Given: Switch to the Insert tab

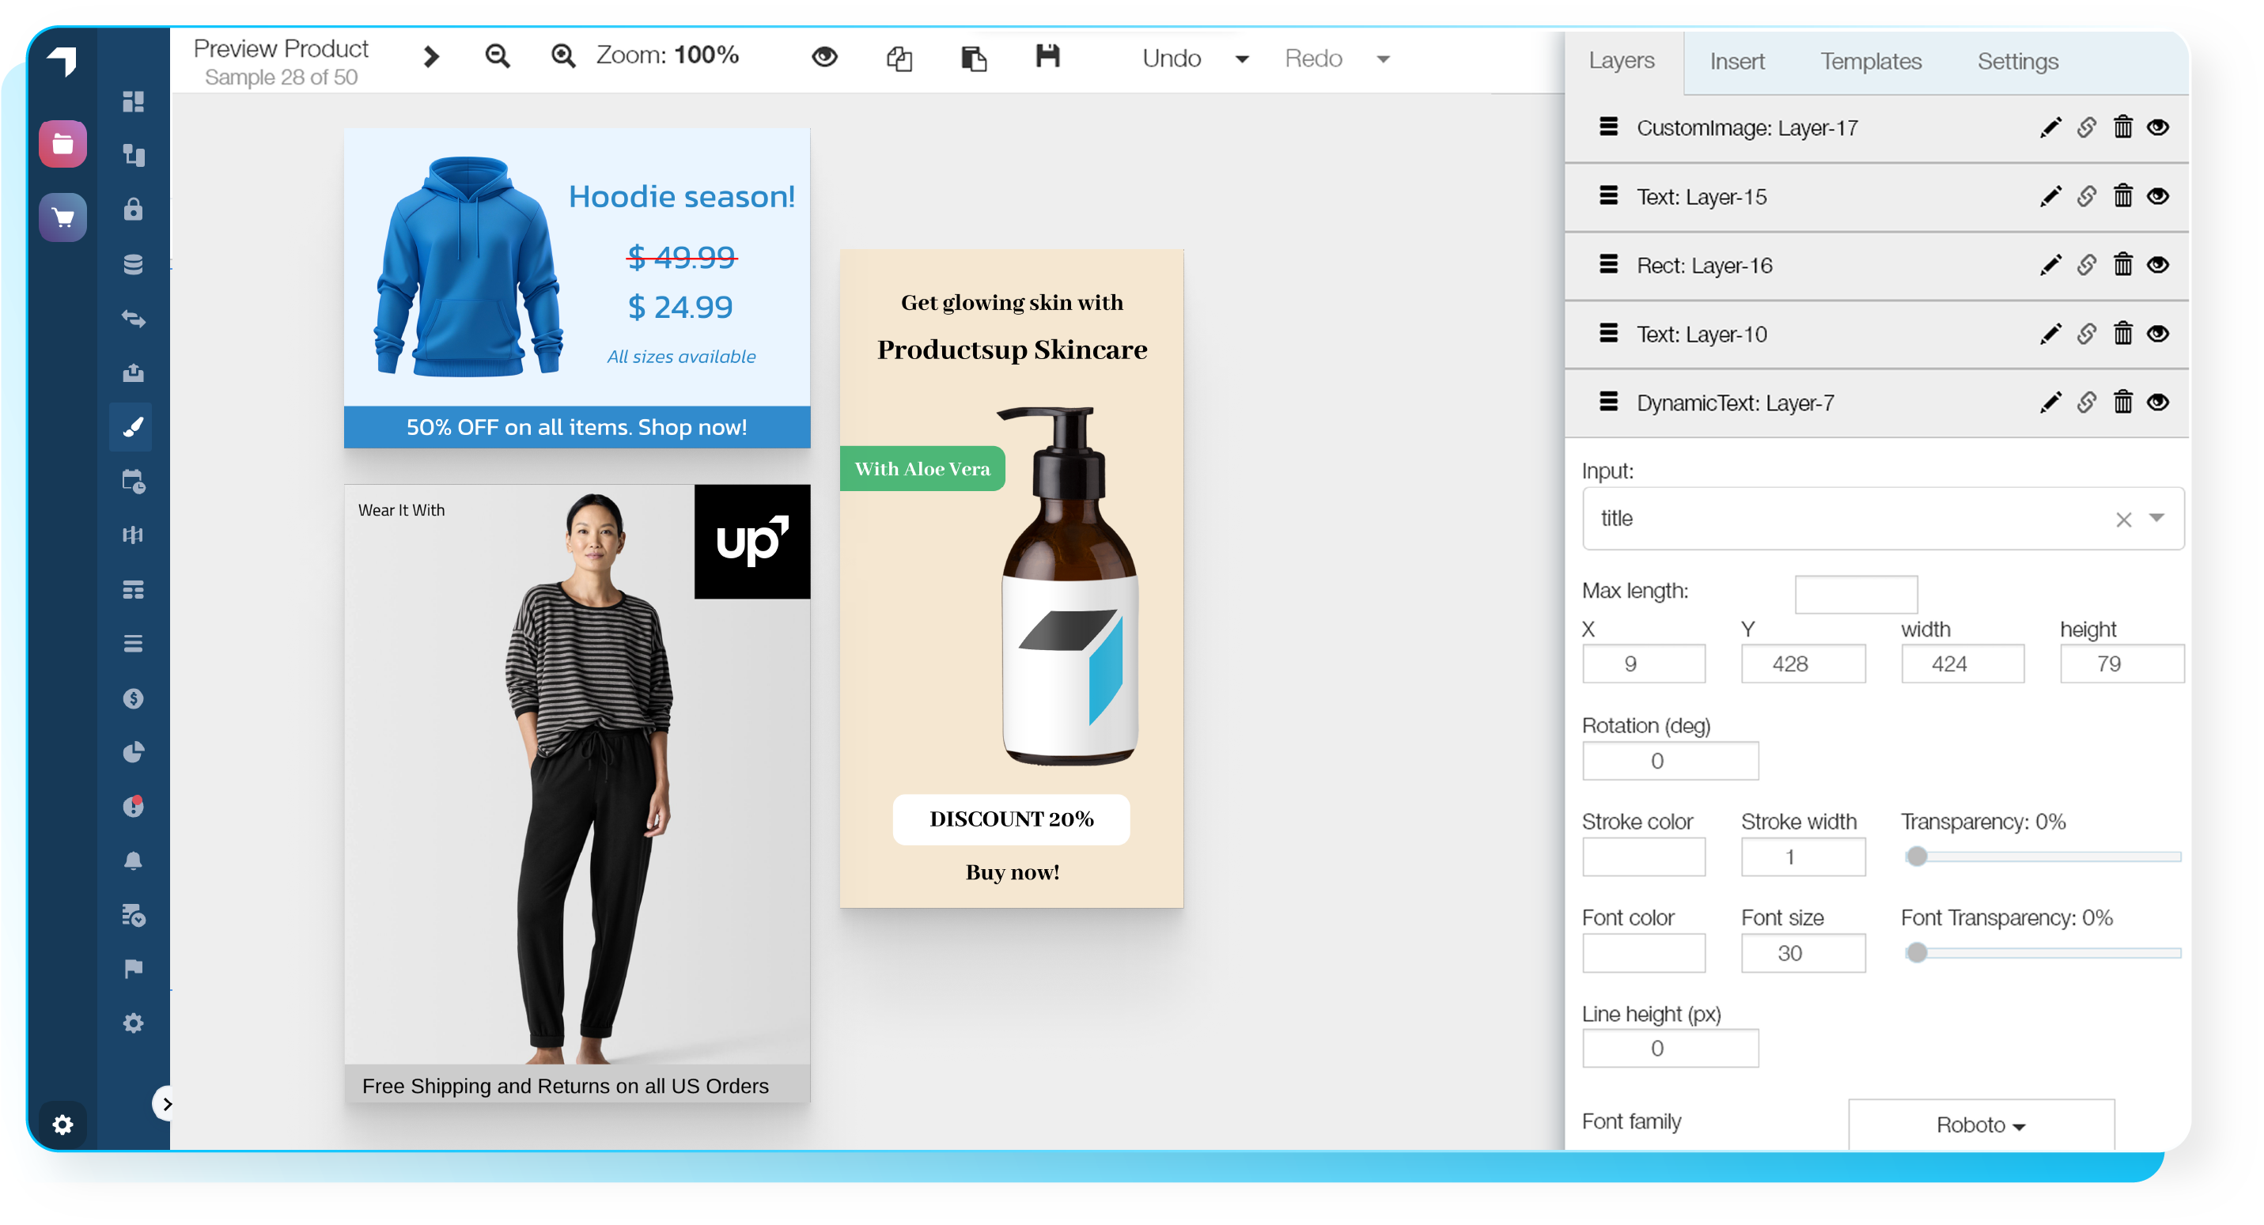Looking at the screenshot, I should click(1736, 62).
